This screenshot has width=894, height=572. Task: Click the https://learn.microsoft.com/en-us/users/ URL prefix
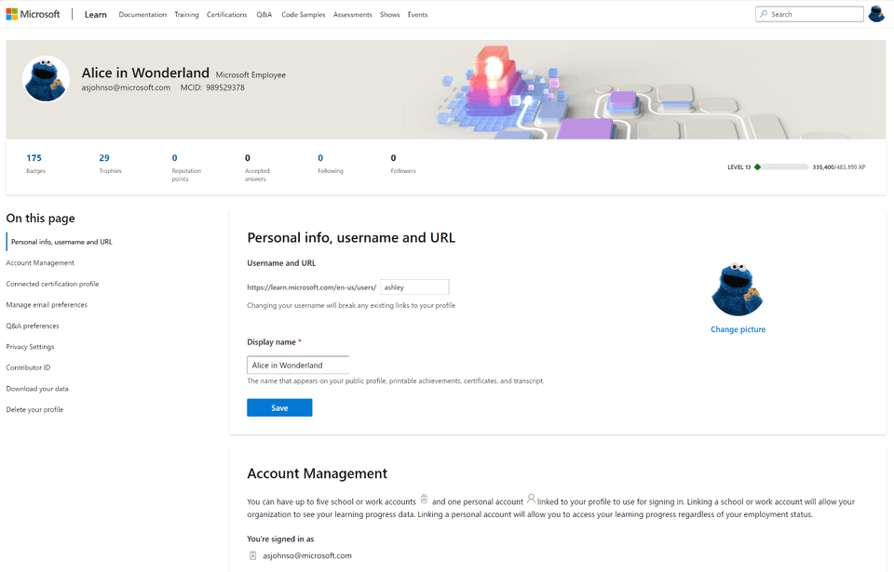[x=311, y=287]
